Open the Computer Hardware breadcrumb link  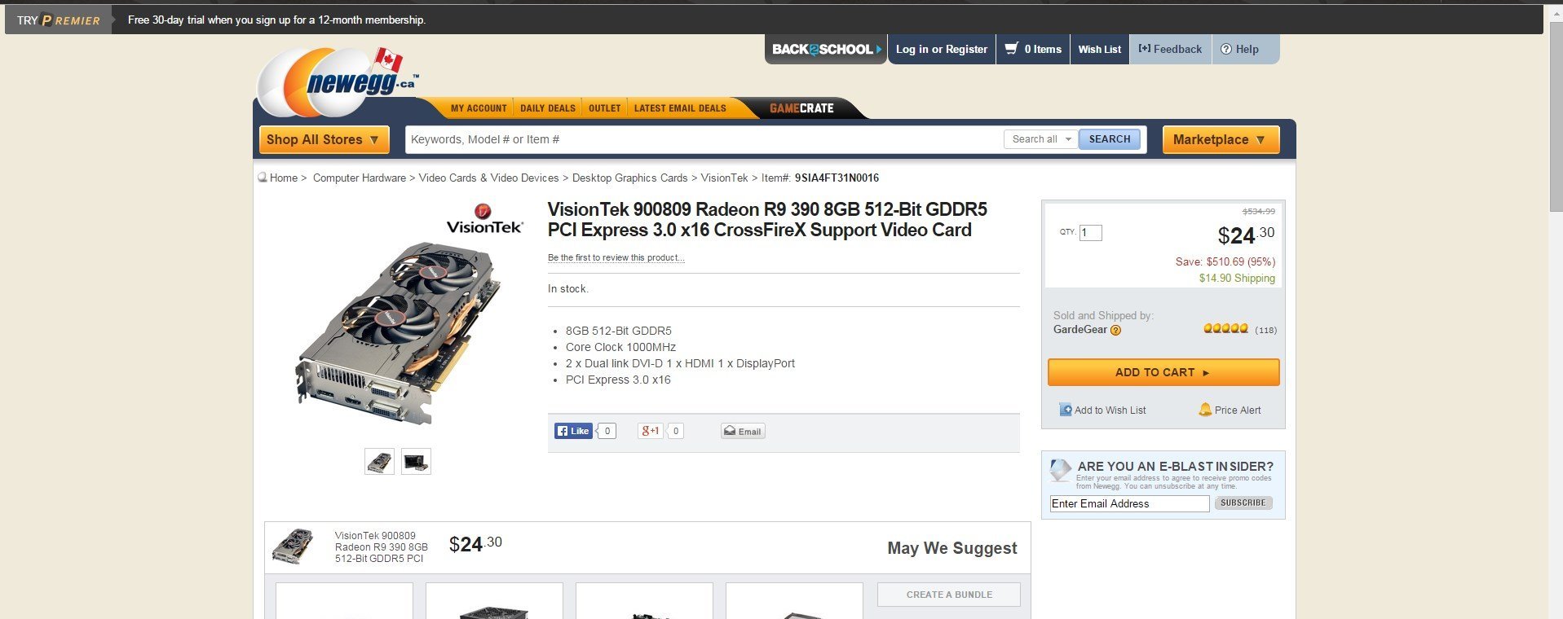360,178
